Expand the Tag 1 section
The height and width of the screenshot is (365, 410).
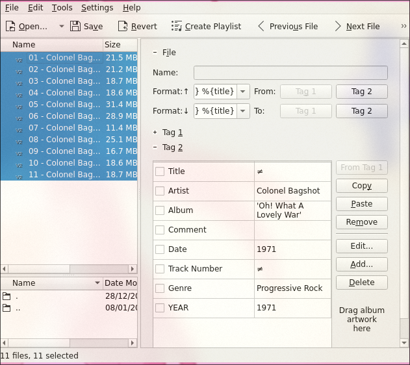[155, 132]
